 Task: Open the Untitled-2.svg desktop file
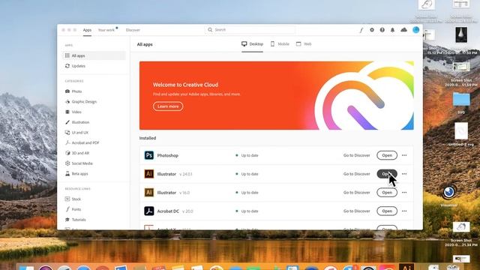(x=461, y=131)
